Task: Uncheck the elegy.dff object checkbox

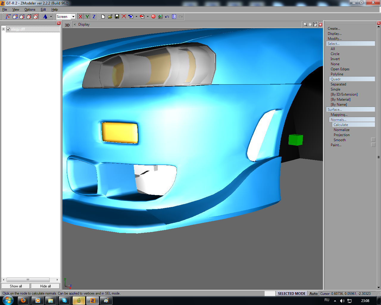Action: click(8, 29)
